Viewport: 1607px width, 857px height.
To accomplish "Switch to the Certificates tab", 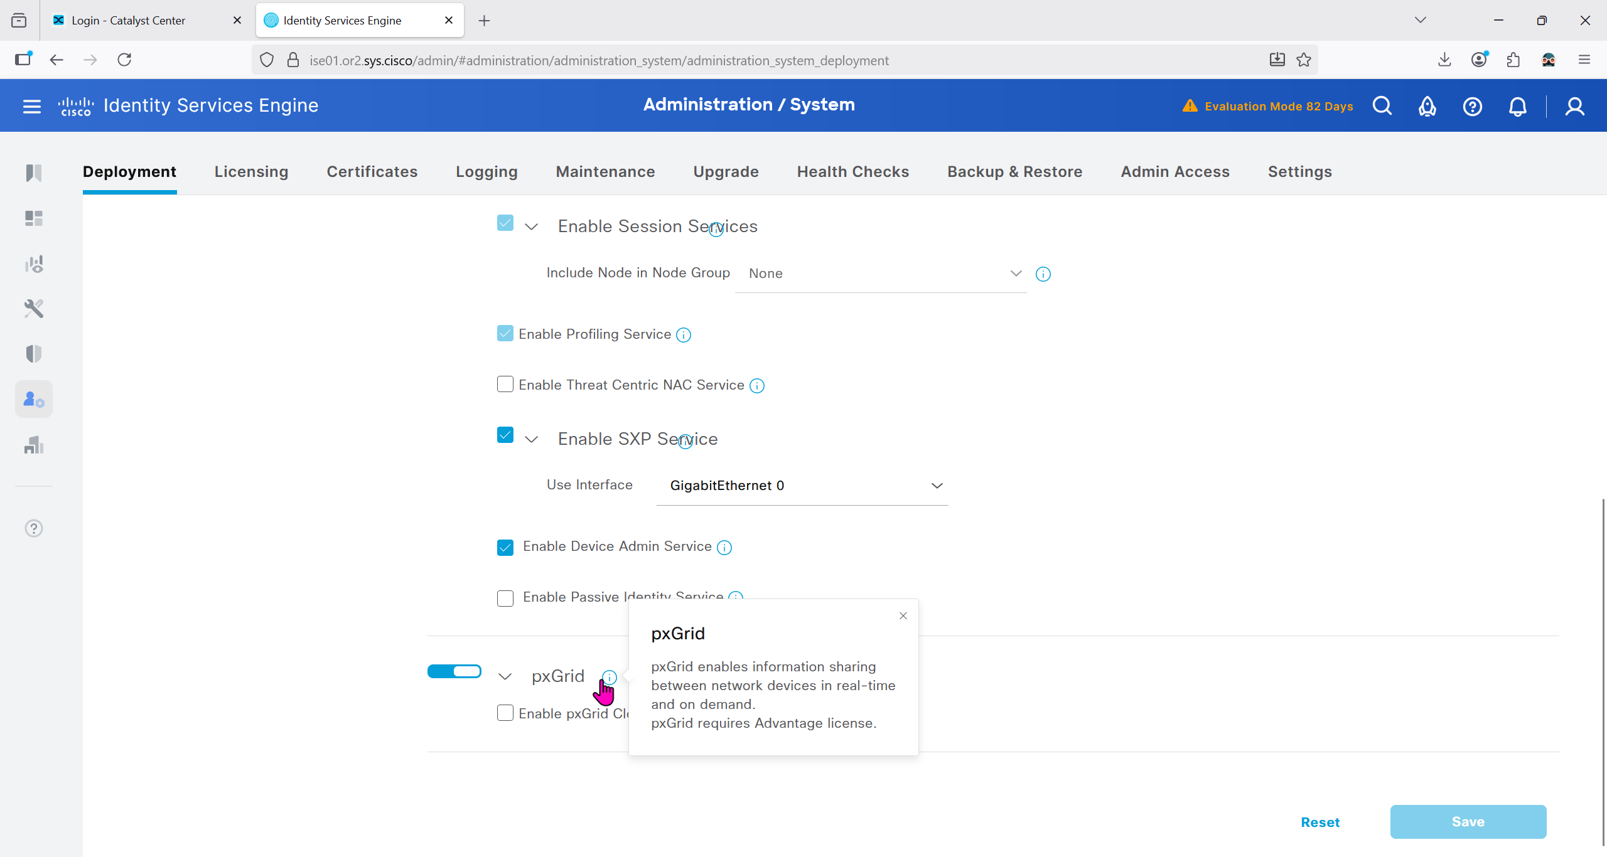I will click(x=372, y=172).
